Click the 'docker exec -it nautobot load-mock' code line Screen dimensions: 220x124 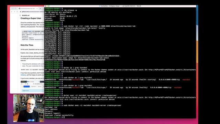pyautogui.click(x=33, y=70)
